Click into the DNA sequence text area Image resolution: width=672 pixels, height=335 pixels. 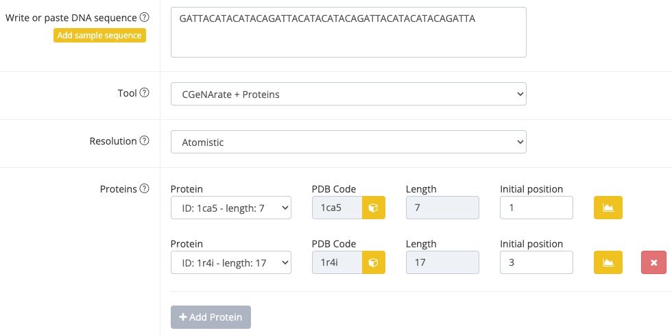348,32
